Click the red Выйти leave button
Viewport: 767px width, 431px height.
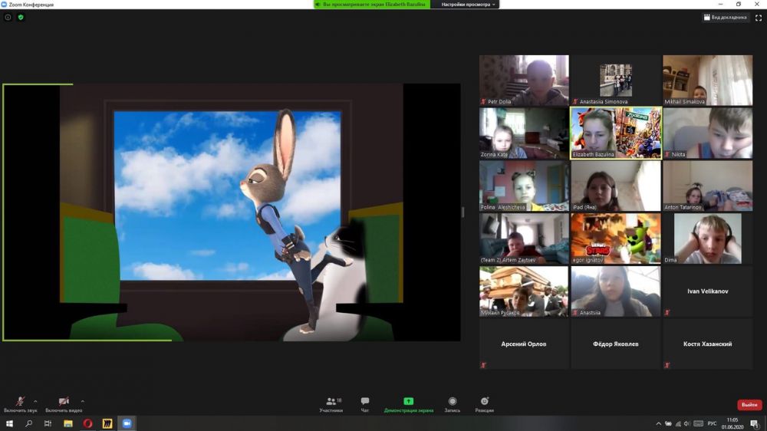[x=749, y=405]
